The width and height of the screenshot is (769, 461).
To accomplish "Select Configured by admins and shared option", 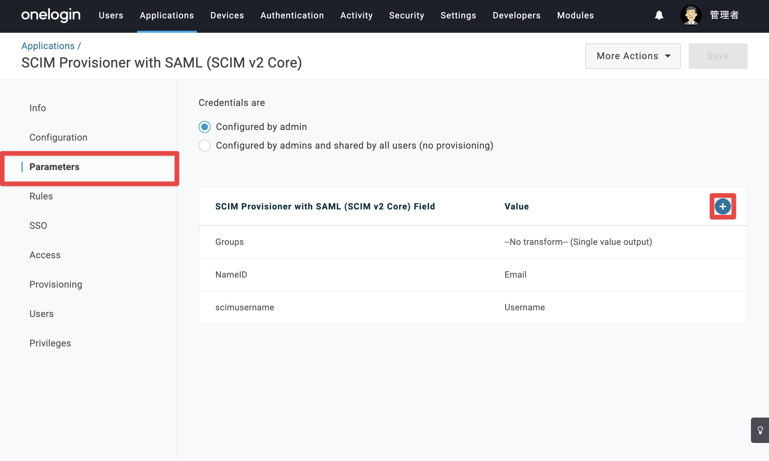I will [x=205, y=146].
